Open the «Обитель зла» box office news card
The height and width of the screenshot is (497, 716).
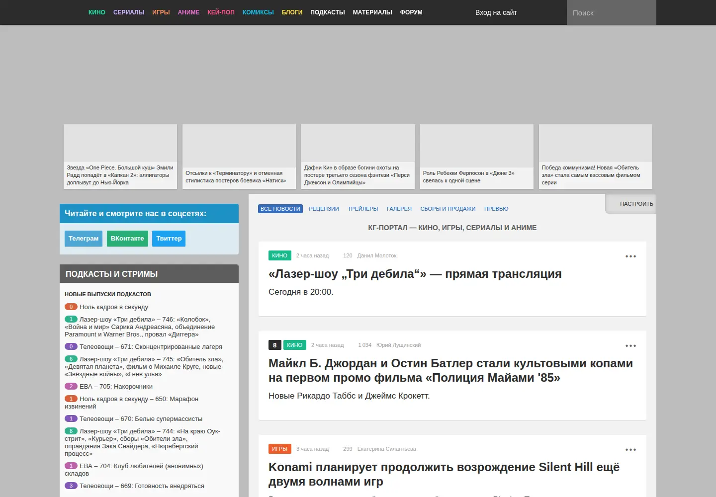click(596, 157)
